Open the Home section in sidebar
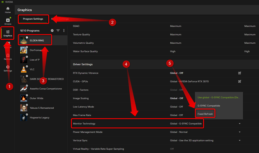259x153 pixels. click(x=8, y=10)
